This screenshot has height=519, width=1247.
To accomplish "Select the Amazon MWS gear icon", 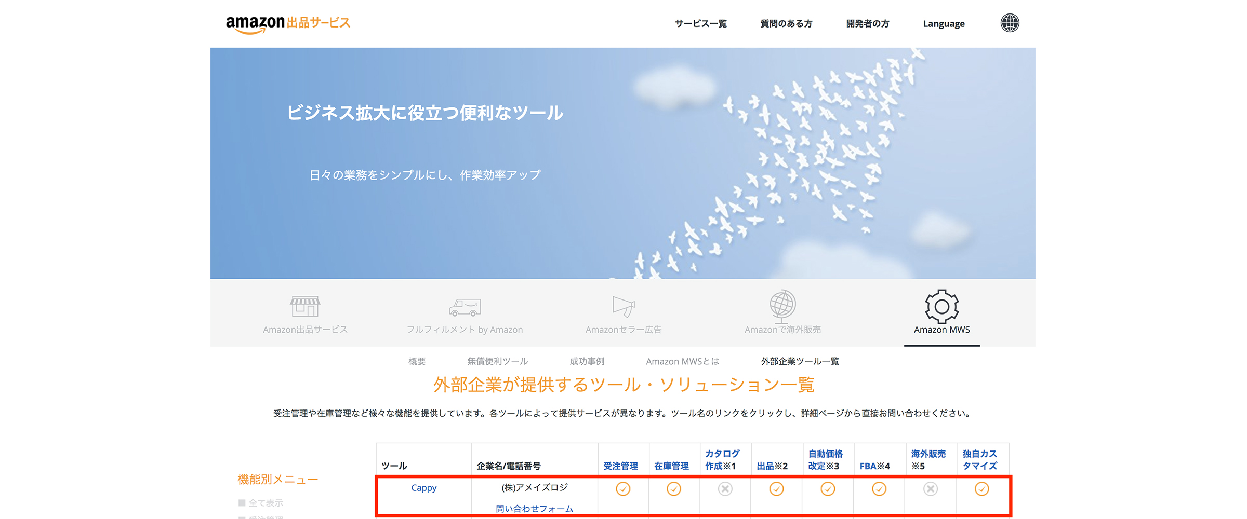I will (x=941, y=306).
